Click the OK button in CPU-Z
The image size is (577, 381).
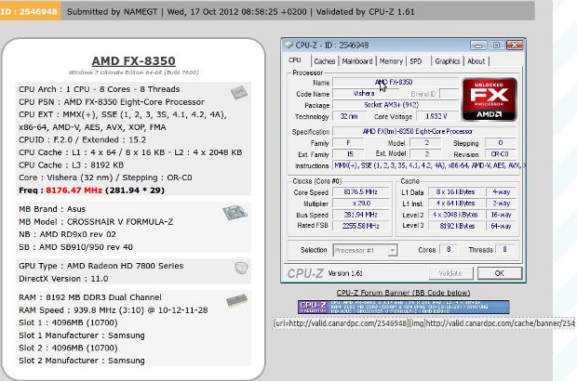pos(500,273)
